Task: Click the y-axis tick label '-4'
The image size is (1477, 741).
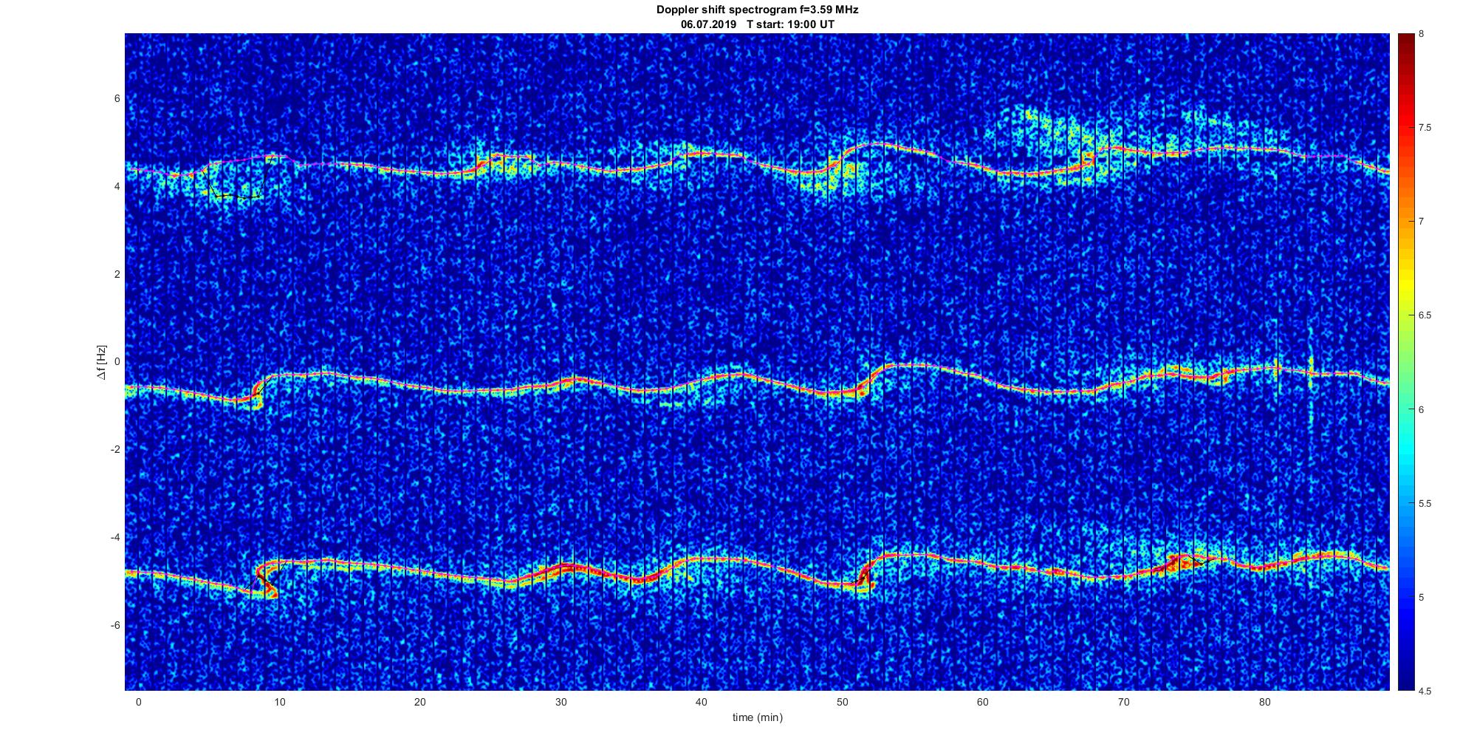Action: coord(115,538)
